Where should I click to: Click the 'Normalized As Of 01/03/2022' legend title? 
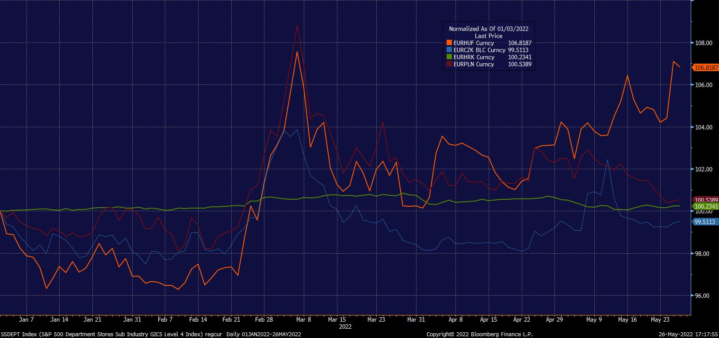(x=489, y=29)
